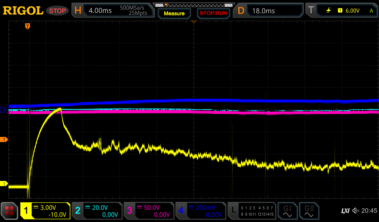Screen dimensions: 379x222
Task: Click the GI waveform generator icon
Action: pyautogui.click(x=287, y=211)
